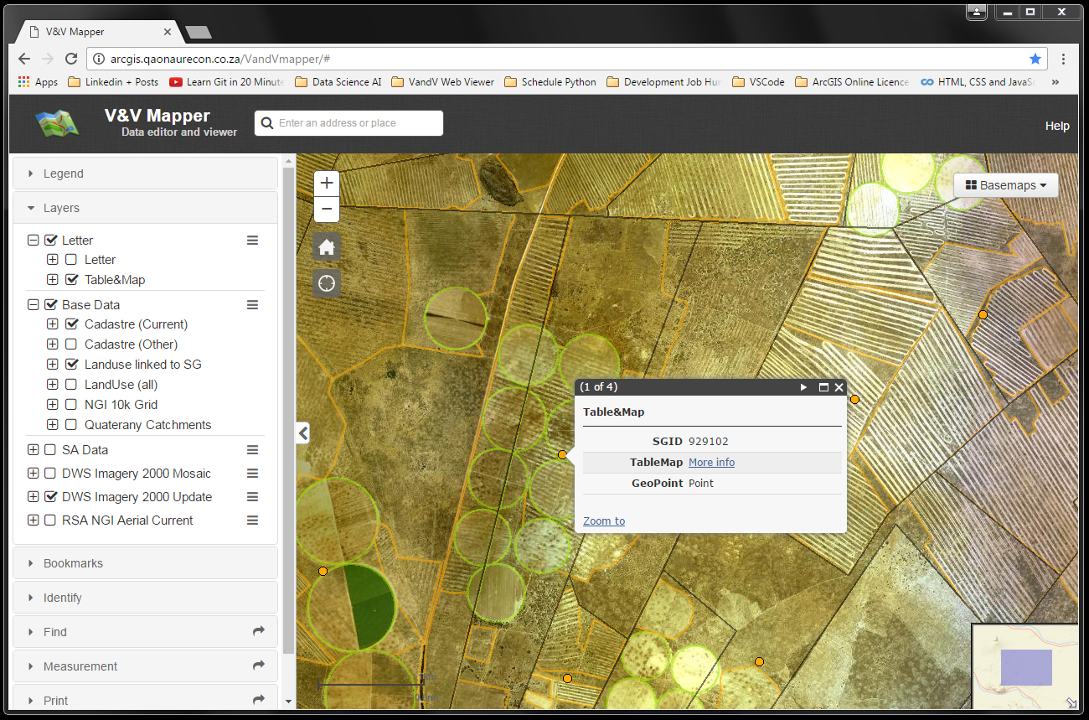
Task: Open the Basemaps dropdown
Action: (x=1006, y=185)
